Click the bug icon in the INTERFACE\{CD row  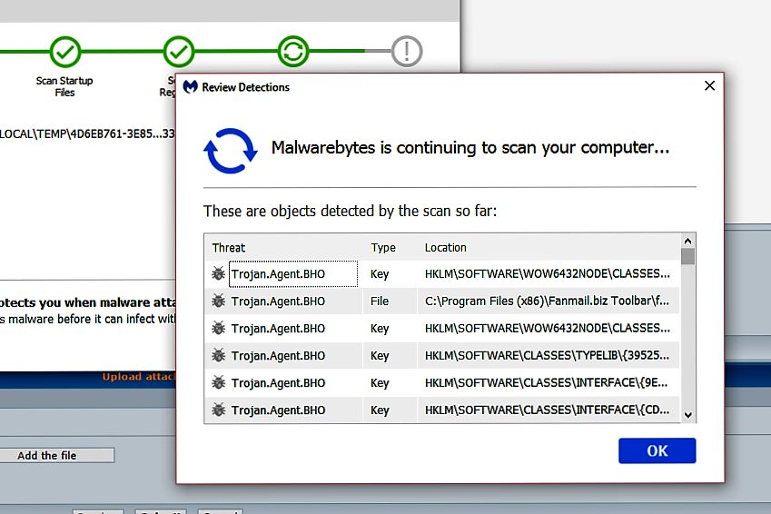pos(218,410)
